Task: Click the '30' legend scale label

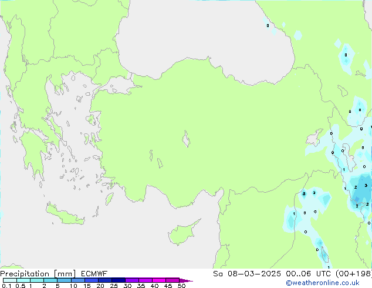Action: click(x=127, y=286)
